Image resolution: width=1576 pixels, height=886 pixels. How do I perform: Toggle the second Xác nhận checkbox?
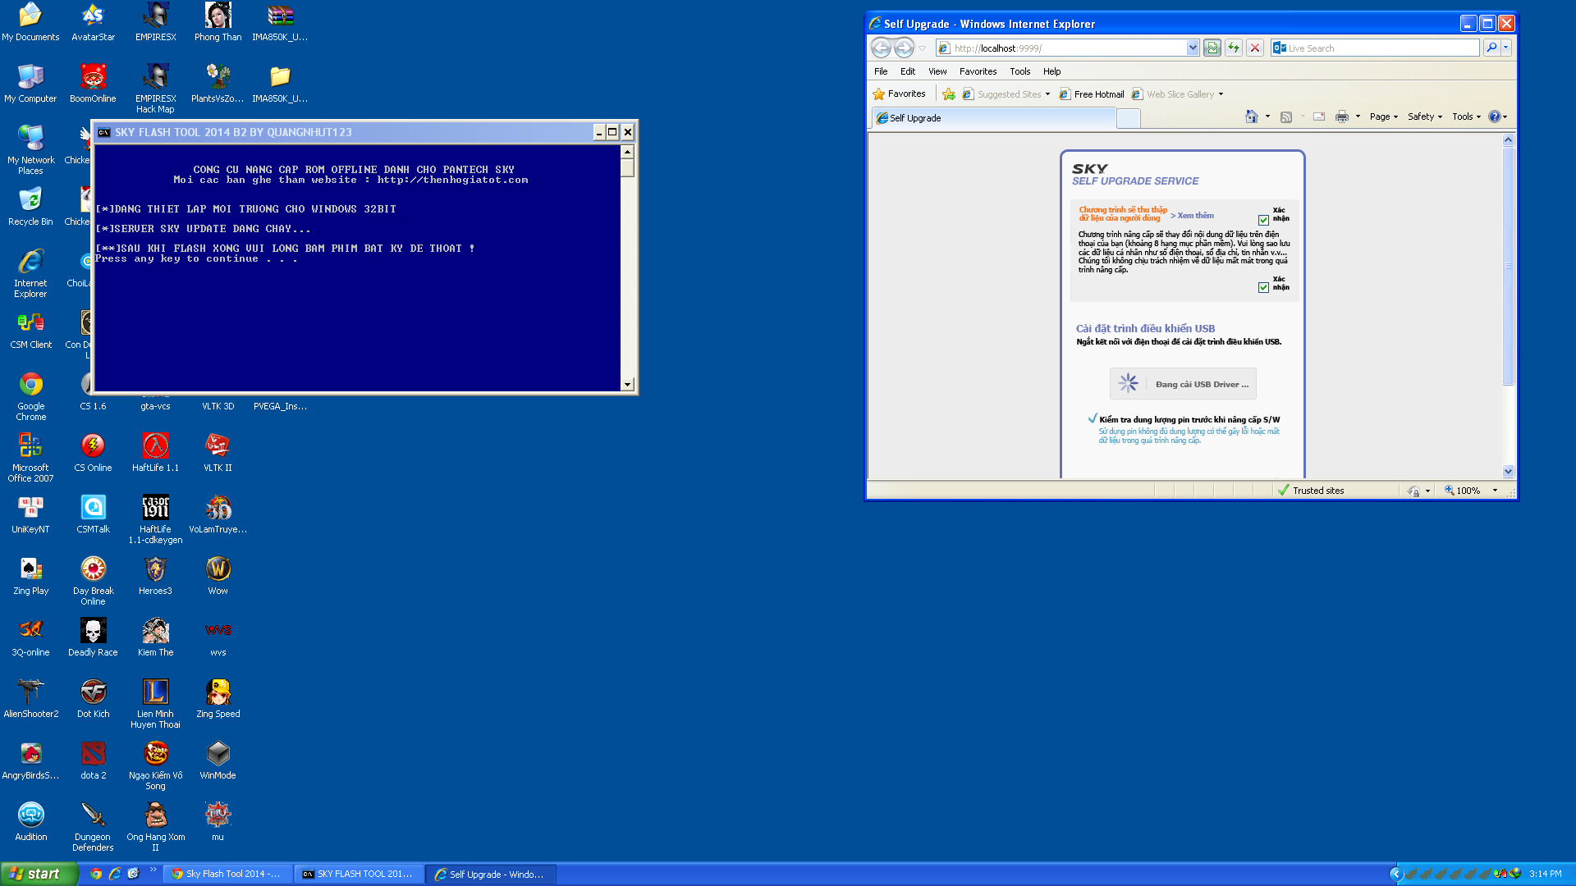tap(1263, 287)
